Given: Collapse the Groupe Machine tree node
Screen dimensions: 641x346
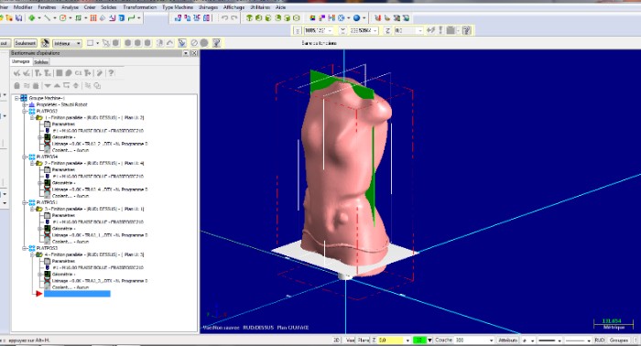Looking at the screenshot, I should 16,98.
